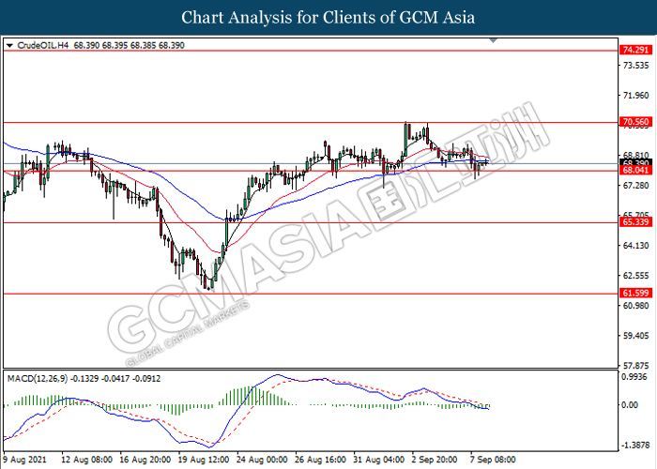This screenshot has height=469, width=657.
Task: Click the 64.130 price axis value
Action: 635,246
